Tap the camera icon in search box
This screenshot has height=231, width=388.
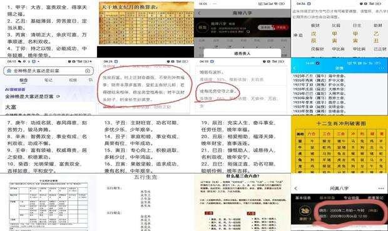[x=88, y=71]
